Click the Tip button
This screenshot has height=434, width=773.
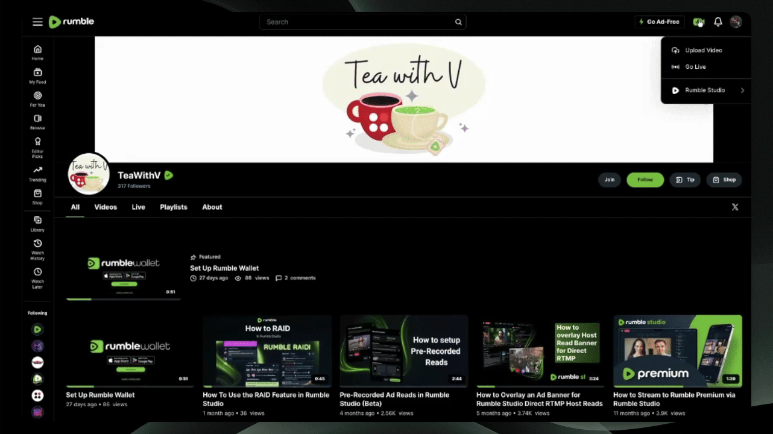[685, 180]
